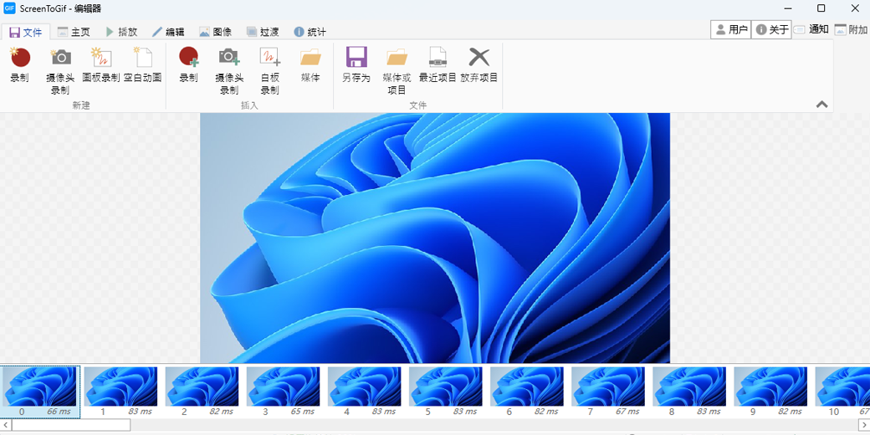Select frame 3 thumbnail (65 ms)
870x435 pixels.
coord(283,391)
